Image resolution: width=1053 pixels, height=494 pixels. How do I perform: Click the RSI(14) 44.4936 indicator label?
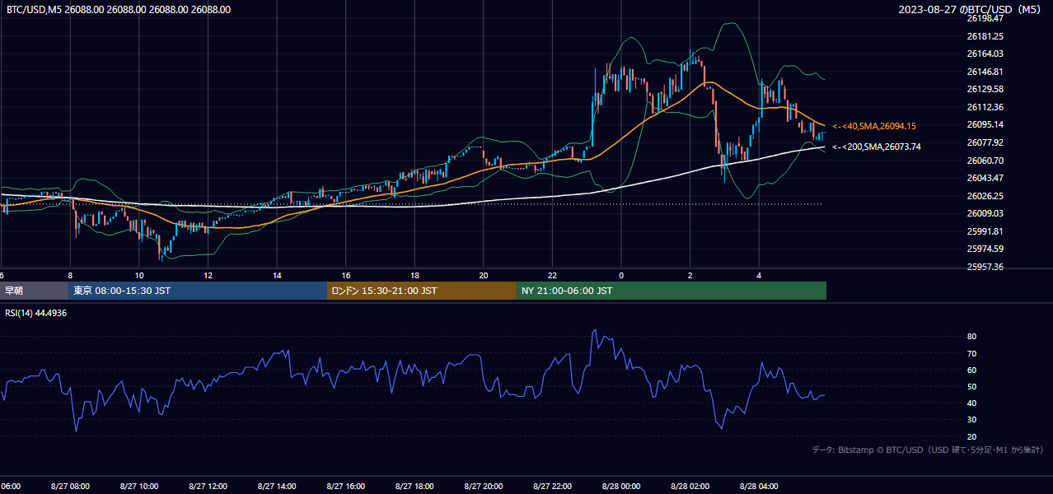tap(36, 313)
